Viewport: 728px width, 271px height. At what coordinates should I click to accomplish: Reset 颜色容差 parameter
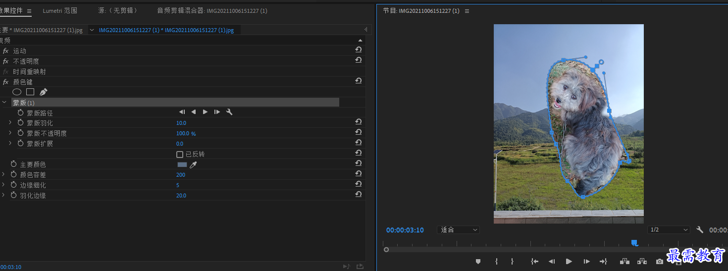point(358,173)
